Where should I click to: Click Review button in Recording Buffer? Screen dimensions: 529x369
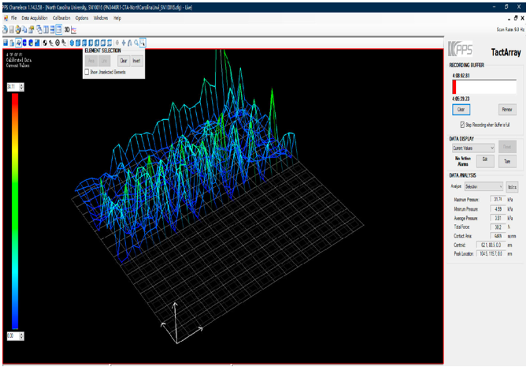507,109
